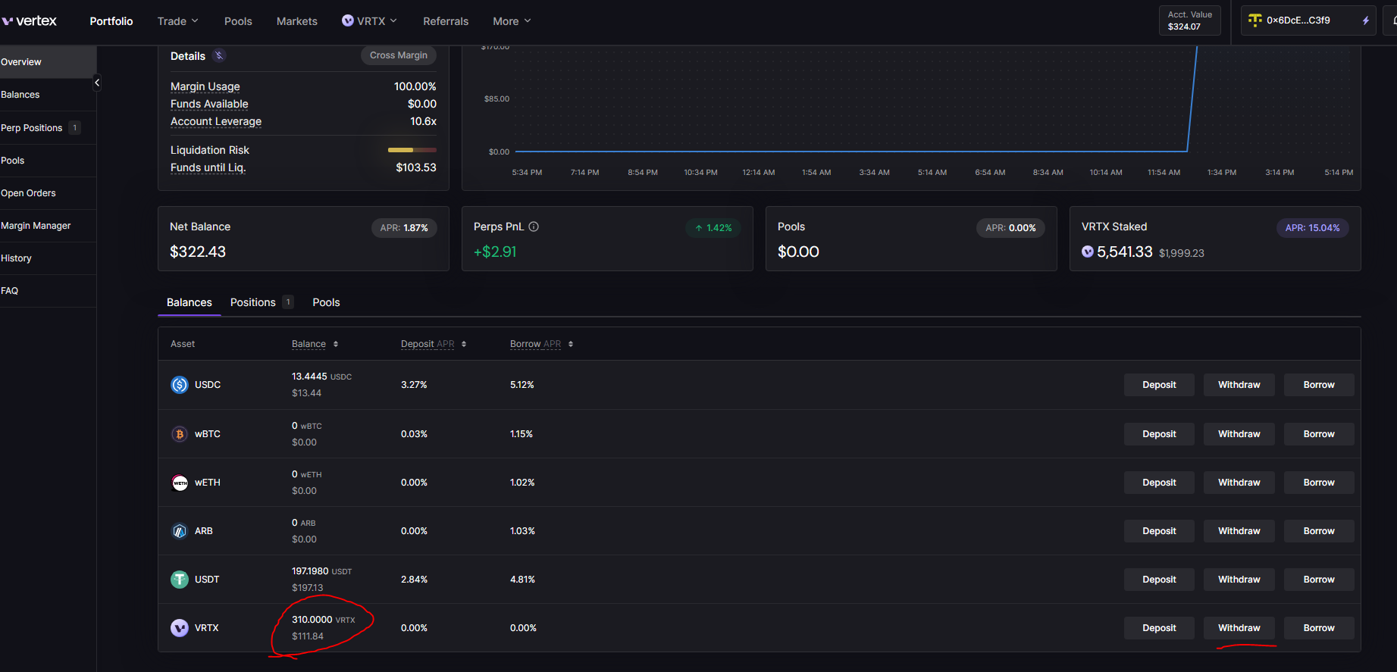Image resolution: width=1397 pixels, height=672 pixels.
Task: Switch to the Positions tab
Action: [262, 302]
